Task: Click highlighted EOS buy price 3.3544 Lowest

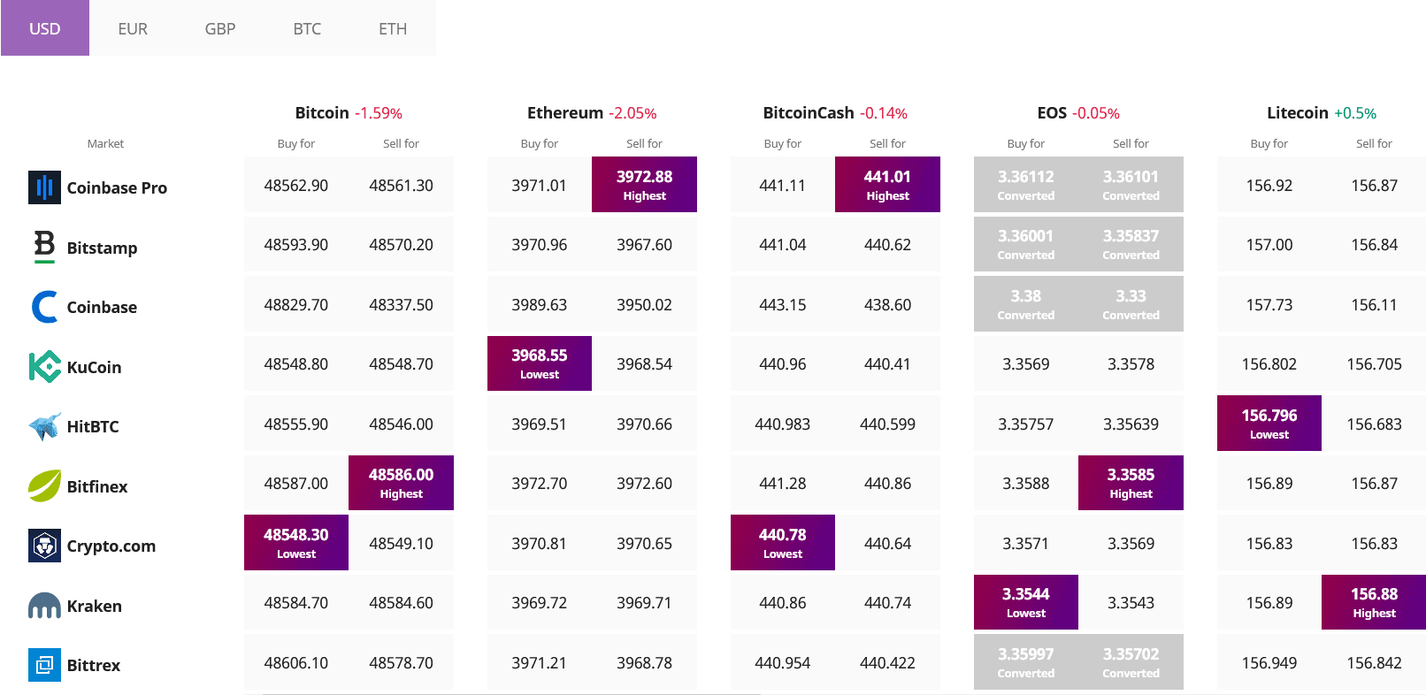Action: click(x=1026, y=602)
